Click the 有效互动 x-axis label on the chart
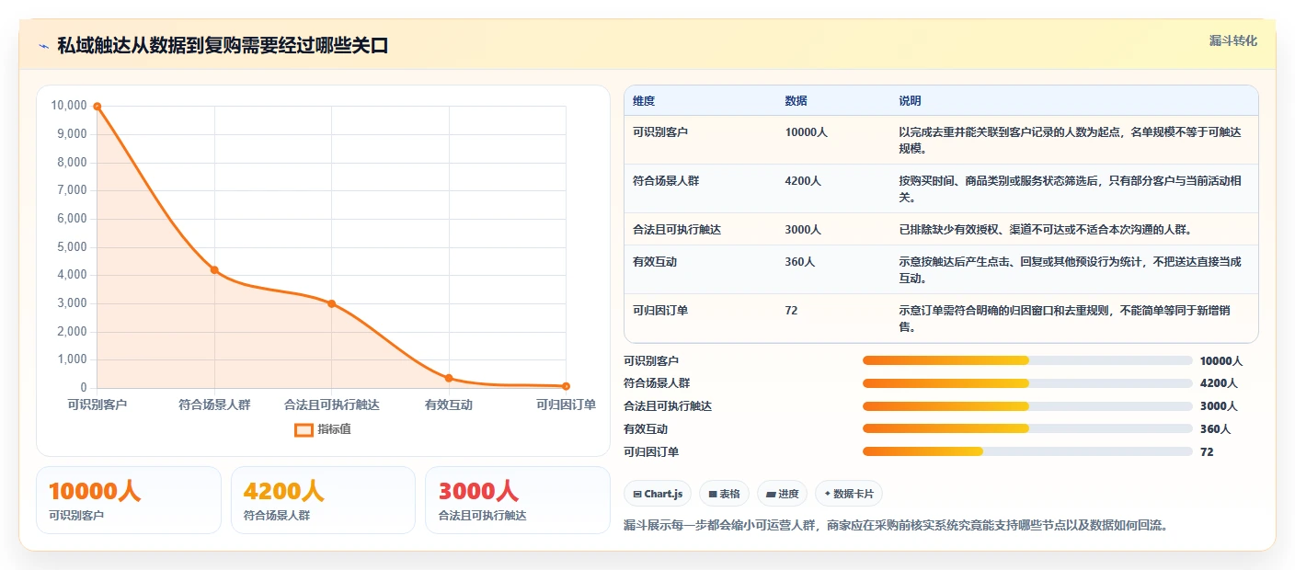This screenshot has width=1295, height=570. point(449,405)
